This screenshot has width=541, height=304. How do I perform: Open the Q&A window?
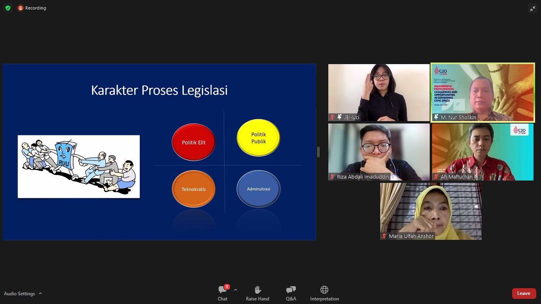point(291,293)
